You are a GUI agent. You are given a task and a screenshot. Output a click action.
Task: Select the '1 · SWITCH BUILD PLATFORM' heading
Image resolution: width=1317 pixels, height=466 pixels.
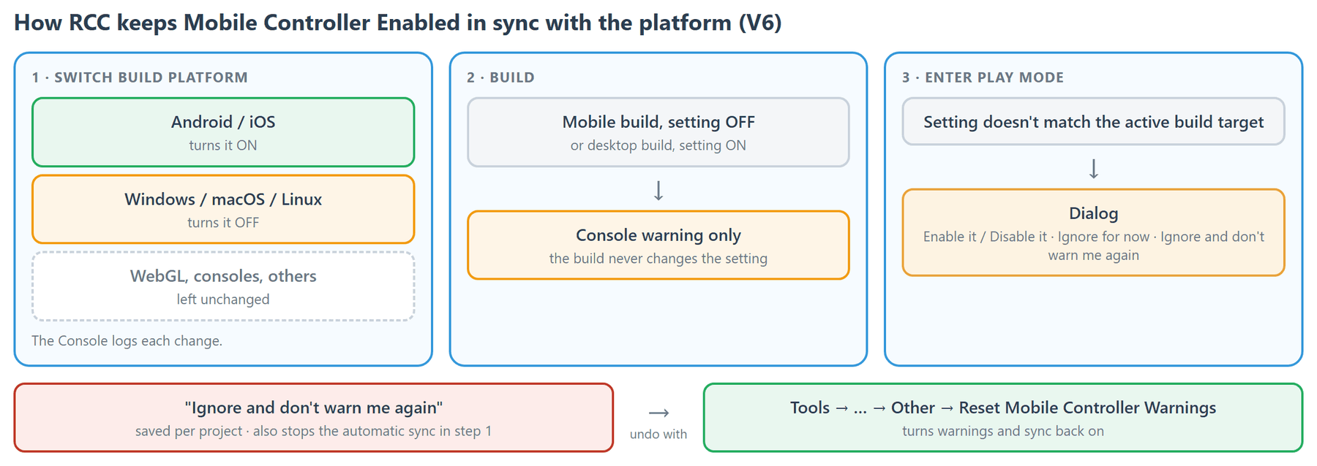point(140,77)
